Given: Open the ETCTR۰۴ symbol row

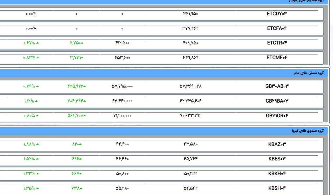Looking at the screenshot, I should 277,43.
